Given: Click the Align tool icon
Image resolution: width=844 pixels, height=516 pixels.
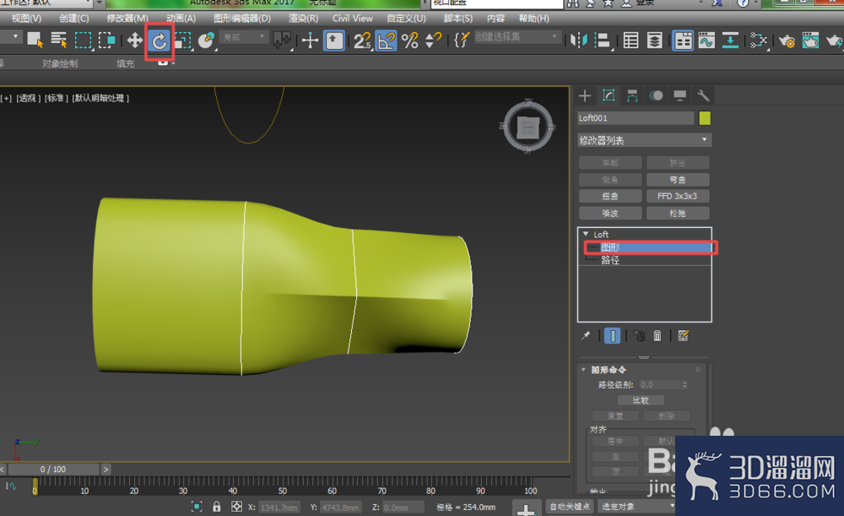Looking at the screenshot, I should 603,41.
